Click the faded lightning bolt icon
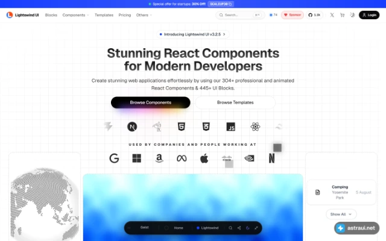Image resolution: width=386 pixels, height=241 pixels. pos(108,127)
